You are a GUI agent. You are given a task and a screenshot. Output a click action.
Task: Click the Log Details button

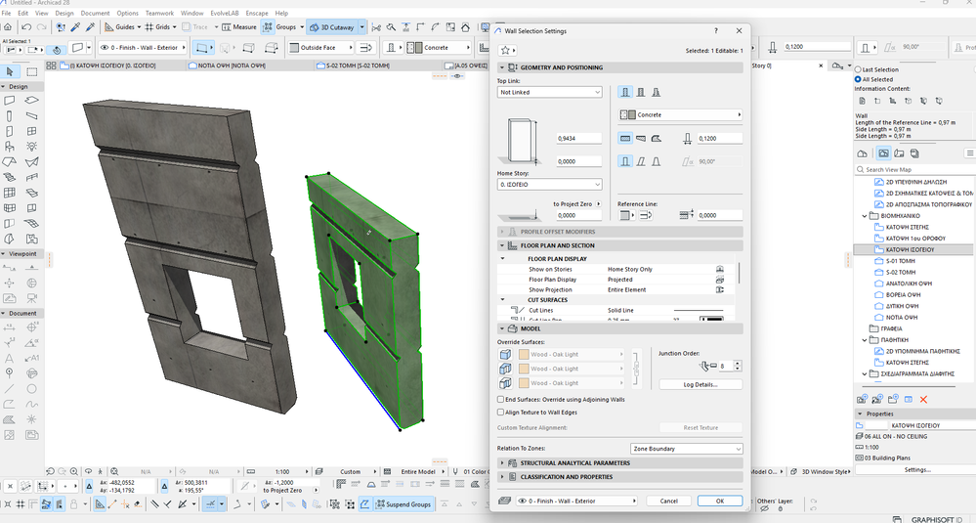pos(700,384)
